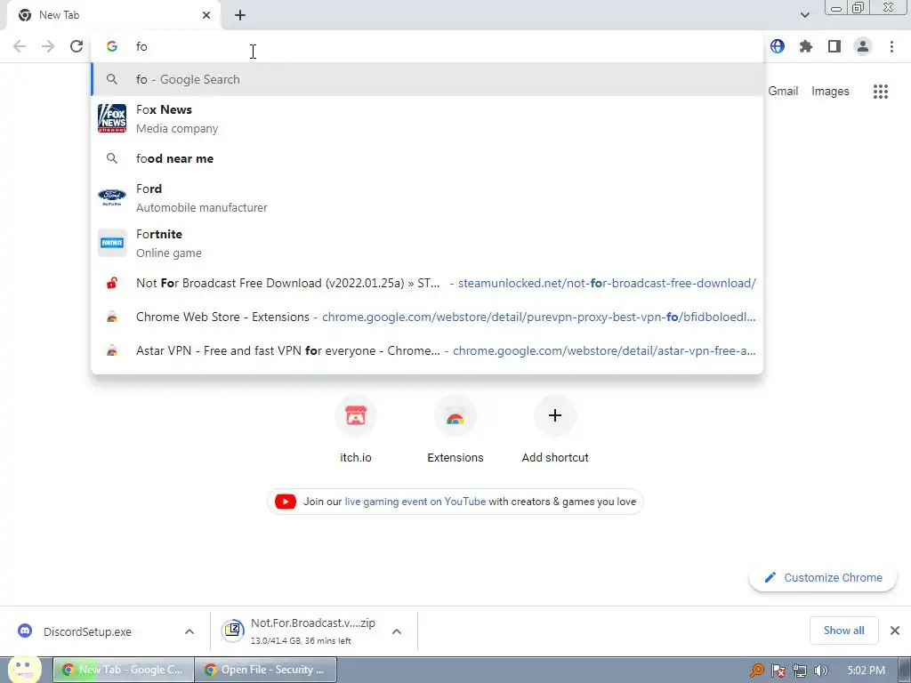Click the forward navigation arrow
911x683 pixels.
point(48,46)
